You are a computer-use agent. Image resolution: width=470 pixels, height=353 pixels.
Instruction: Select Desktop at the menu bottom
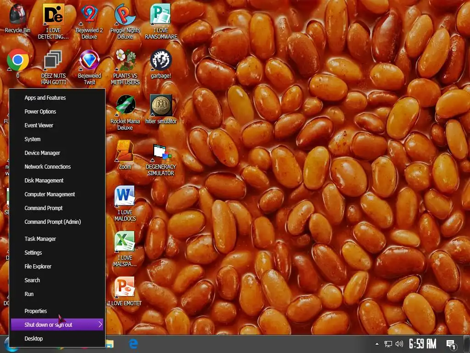tap(57, 338)
